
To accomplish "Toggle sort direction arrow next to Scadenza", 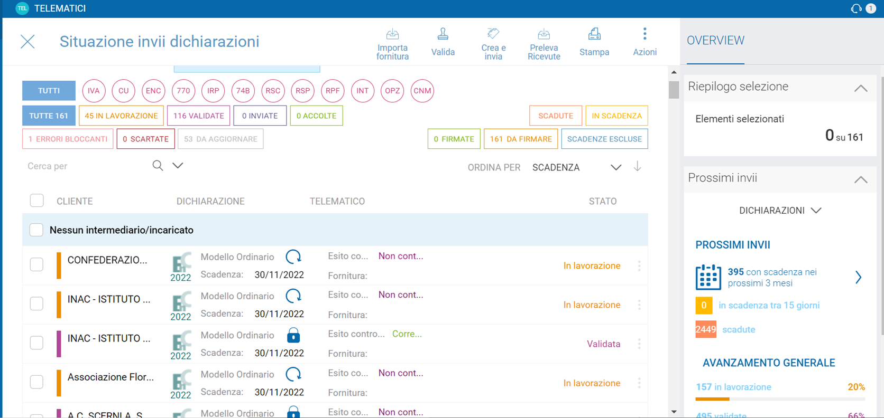I will tap(638, 167).
